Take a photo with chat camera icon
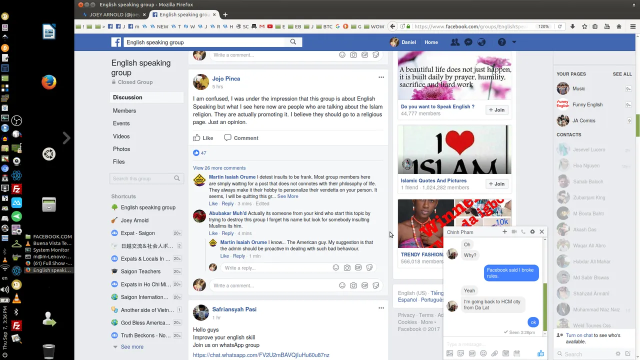The width and height of the screenshot is (640, 360). pyautogui.click(x=505, y=353)
